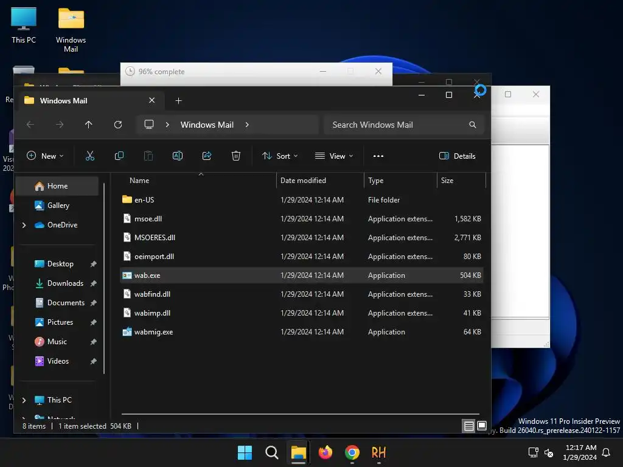Open the View dropdown menu

pos(334,156)
